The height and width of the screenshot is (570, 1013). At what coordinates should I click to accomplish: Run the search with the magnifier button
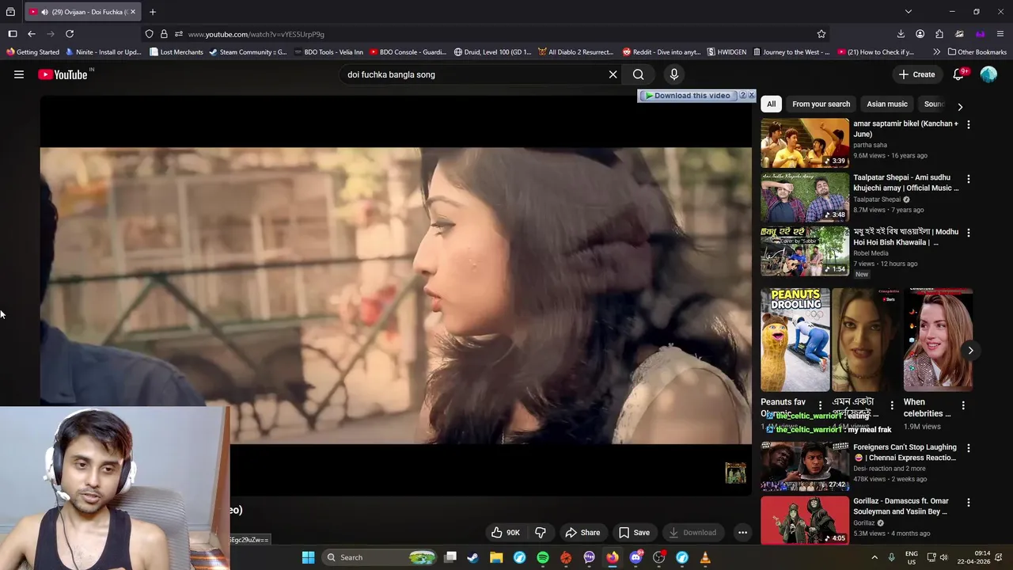pyautogui.click(x=638, y=74)
